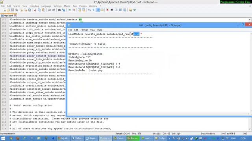Image resolution: width=252 pixels, height=141 pixels.
Task: Toggle synchronize horizontal scrolling
Action: click(x=83, y=10)
